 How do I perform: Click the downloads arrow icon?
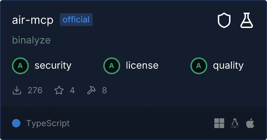click(x=17, y=90)
